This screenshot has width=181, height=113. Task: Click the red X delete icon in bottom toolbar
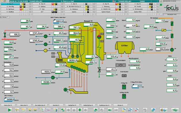137,110
